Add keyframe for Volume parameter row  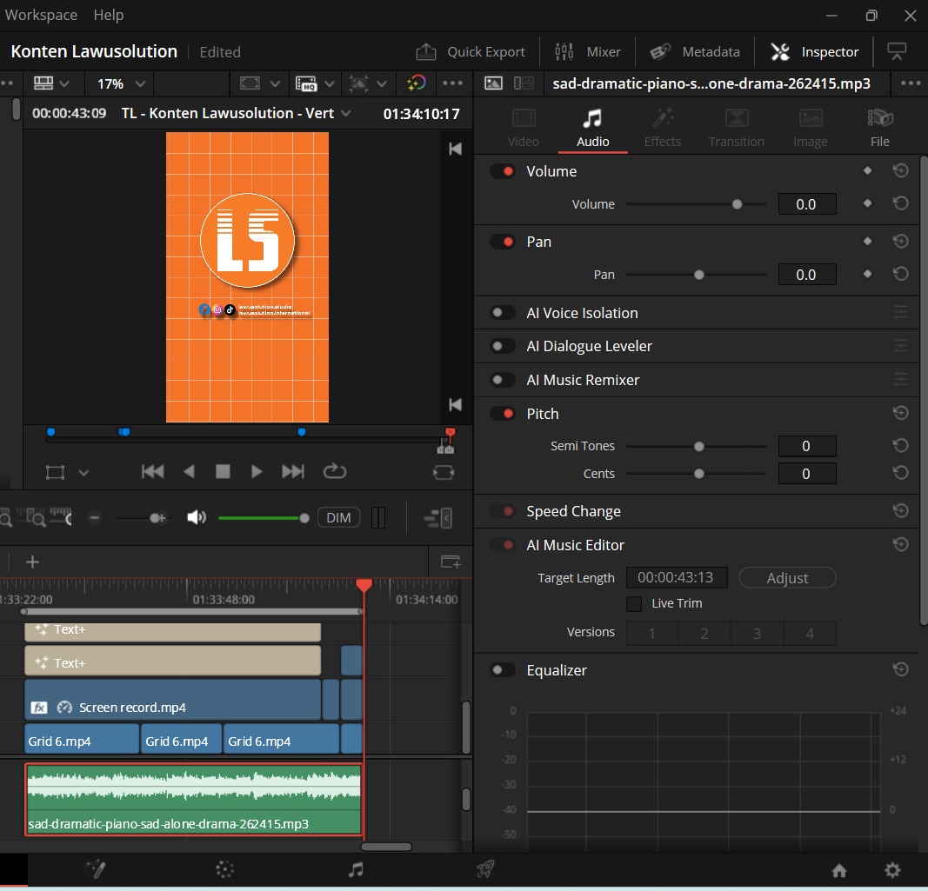[868, 203]
